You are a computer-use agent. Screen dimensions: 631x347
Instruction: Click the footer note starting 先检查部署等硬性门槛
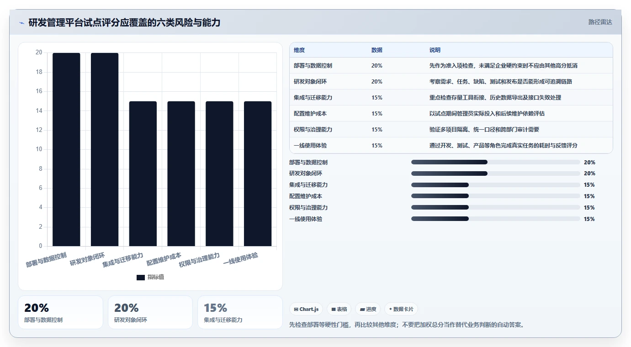(407, 325)
